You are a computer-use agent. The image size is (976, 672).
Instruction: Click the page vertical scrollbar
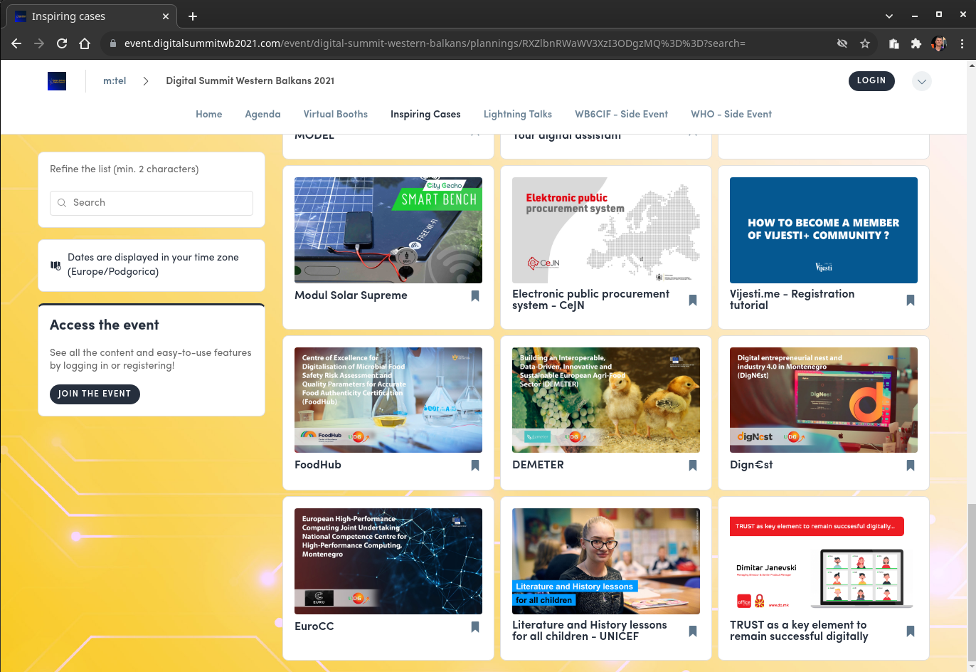click(971, 581)
